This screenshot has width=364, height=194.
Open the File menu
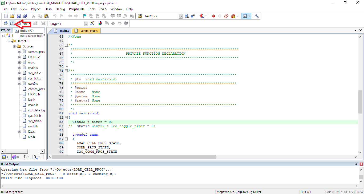pyautogui.click(x=5, y=9)
